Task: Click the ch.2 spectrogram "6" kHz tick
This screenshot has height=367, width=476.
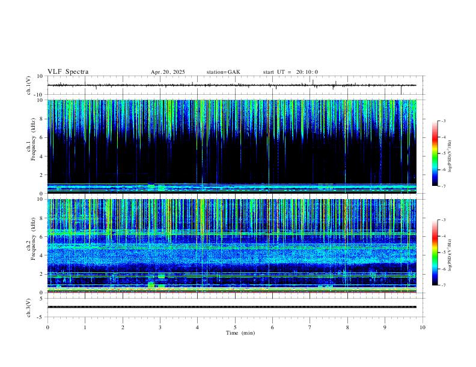Action: [x=41, y=237]
